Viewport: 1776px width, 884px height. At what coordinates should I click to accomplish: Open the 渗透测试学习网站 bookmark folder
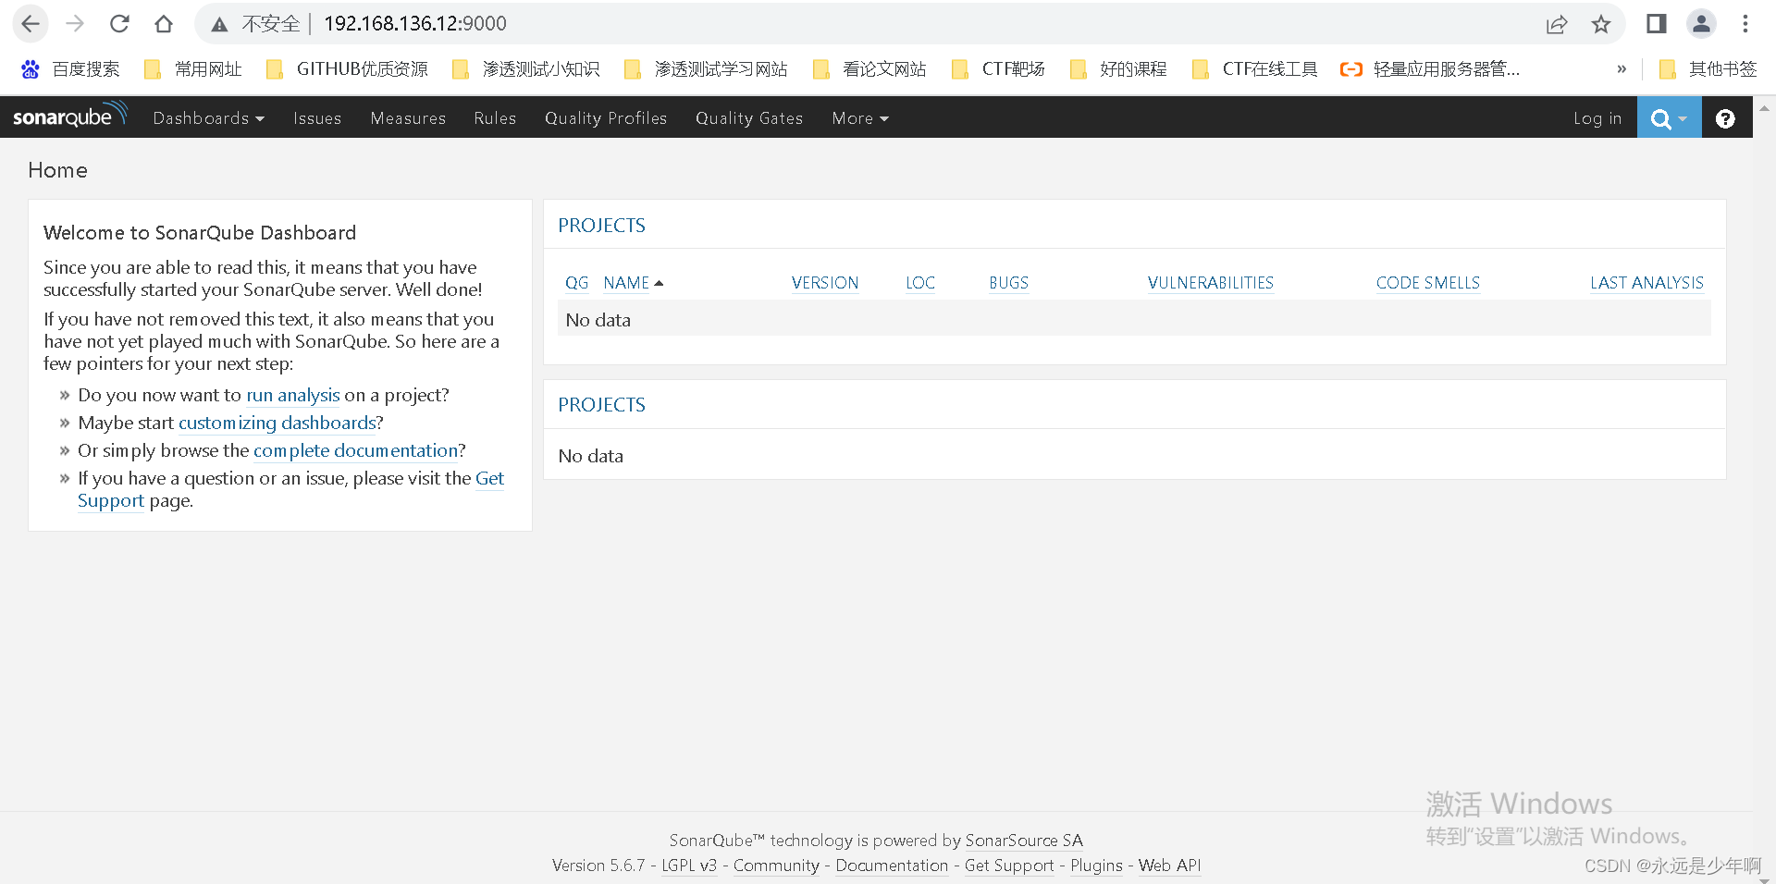click(x=706, y=69)
